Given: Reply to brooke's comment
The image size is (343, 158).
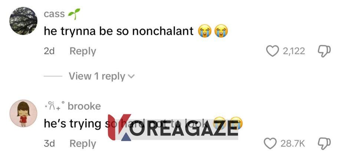Looking at the screenshot, I should pyautogui.click(x=83, y=144).
